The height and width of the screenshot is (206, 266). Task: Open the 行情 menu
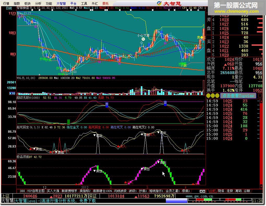click(x=6, y=3)
